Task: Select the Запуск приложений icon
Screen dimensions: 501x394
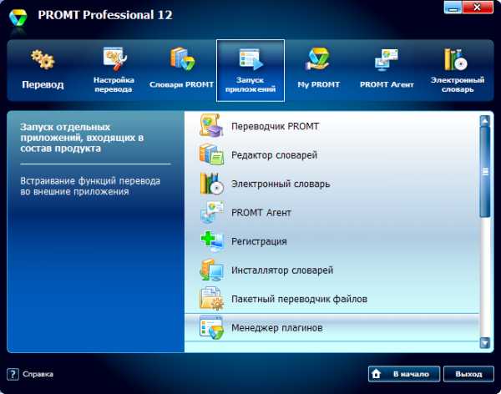Action: coord(250,58)
